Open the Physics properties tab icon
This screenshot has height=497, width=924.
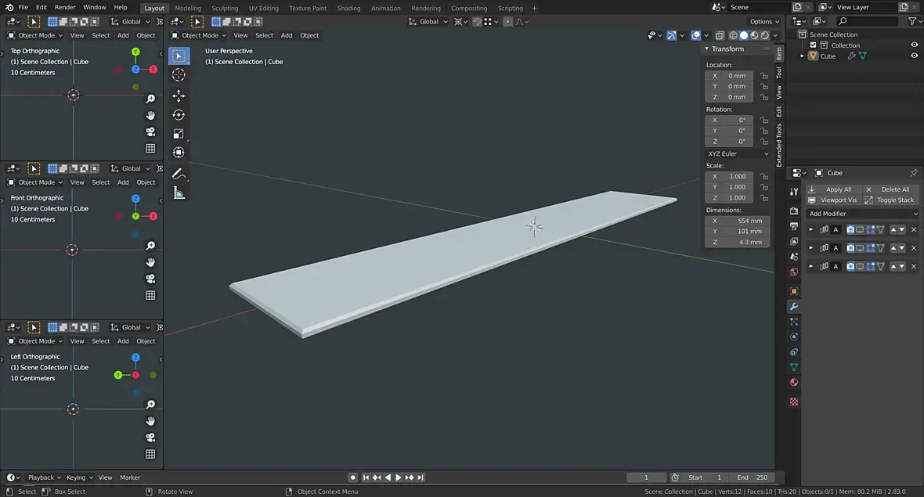click(x=794, y=337)
